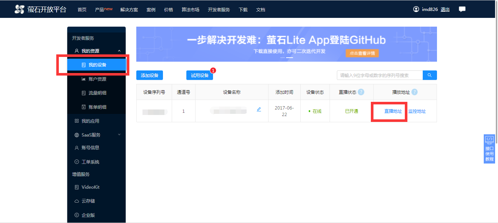Click the 添加设备 button

pos(149,75)
